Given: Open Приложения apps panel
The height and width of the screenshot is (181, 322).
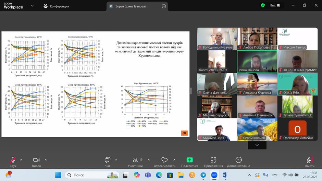Looking at the screenshot, I should click(x=213, y=160).
